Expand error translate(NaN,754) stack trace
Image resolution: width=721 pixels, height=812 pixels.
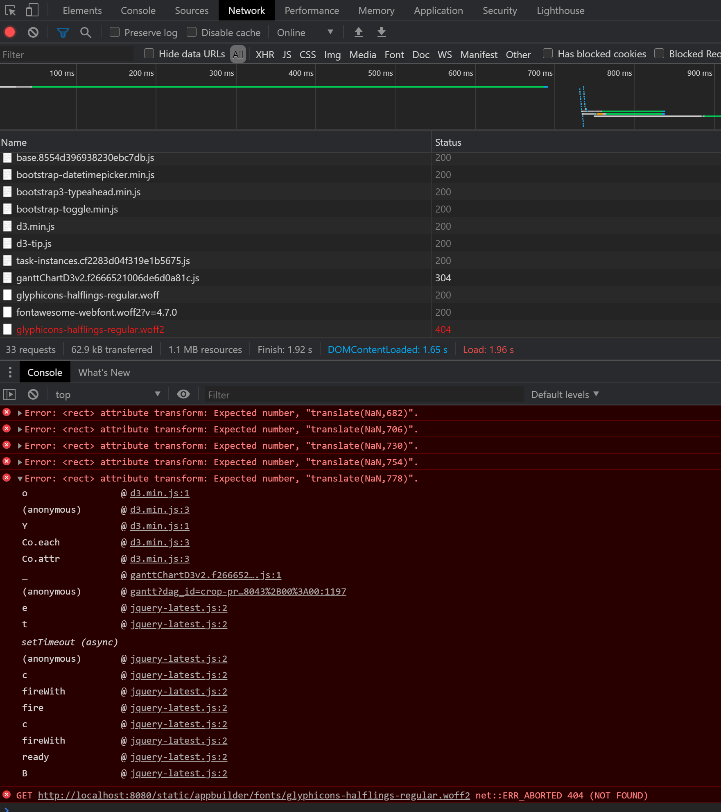click(20, 462)
